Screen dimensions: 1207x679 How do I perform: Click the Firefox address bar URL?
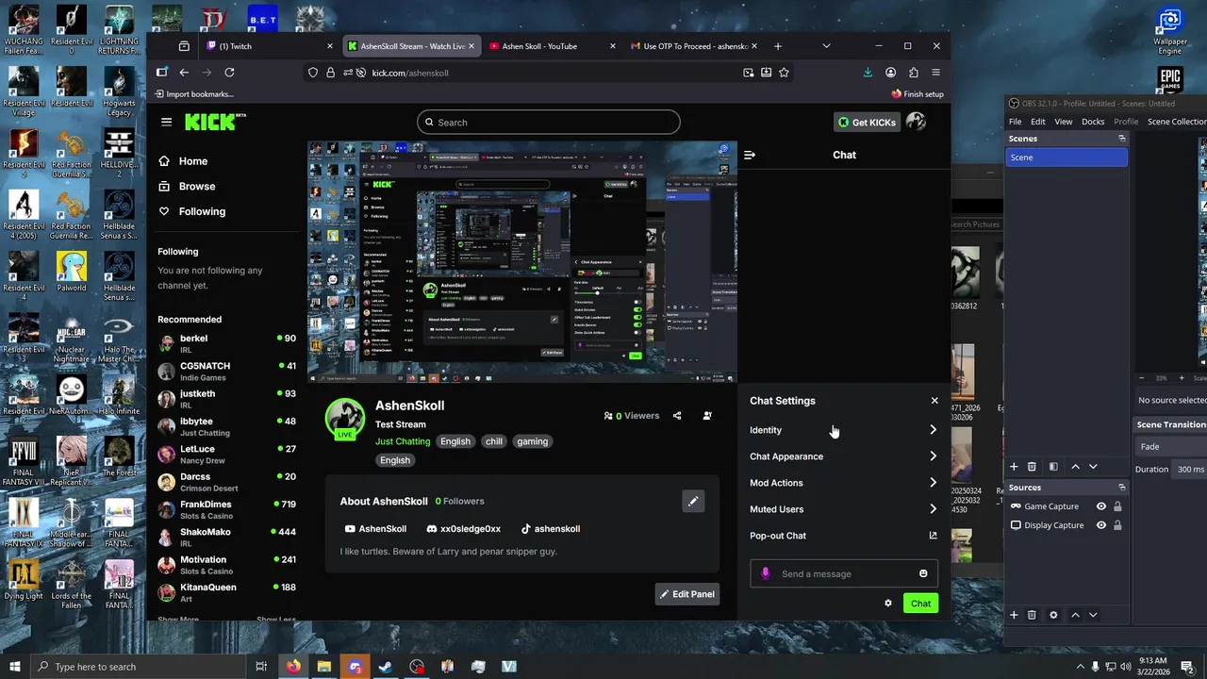(x=410, y=73)
